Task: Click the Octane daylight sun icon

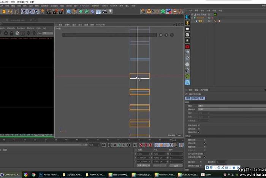Action: [187, 23]
